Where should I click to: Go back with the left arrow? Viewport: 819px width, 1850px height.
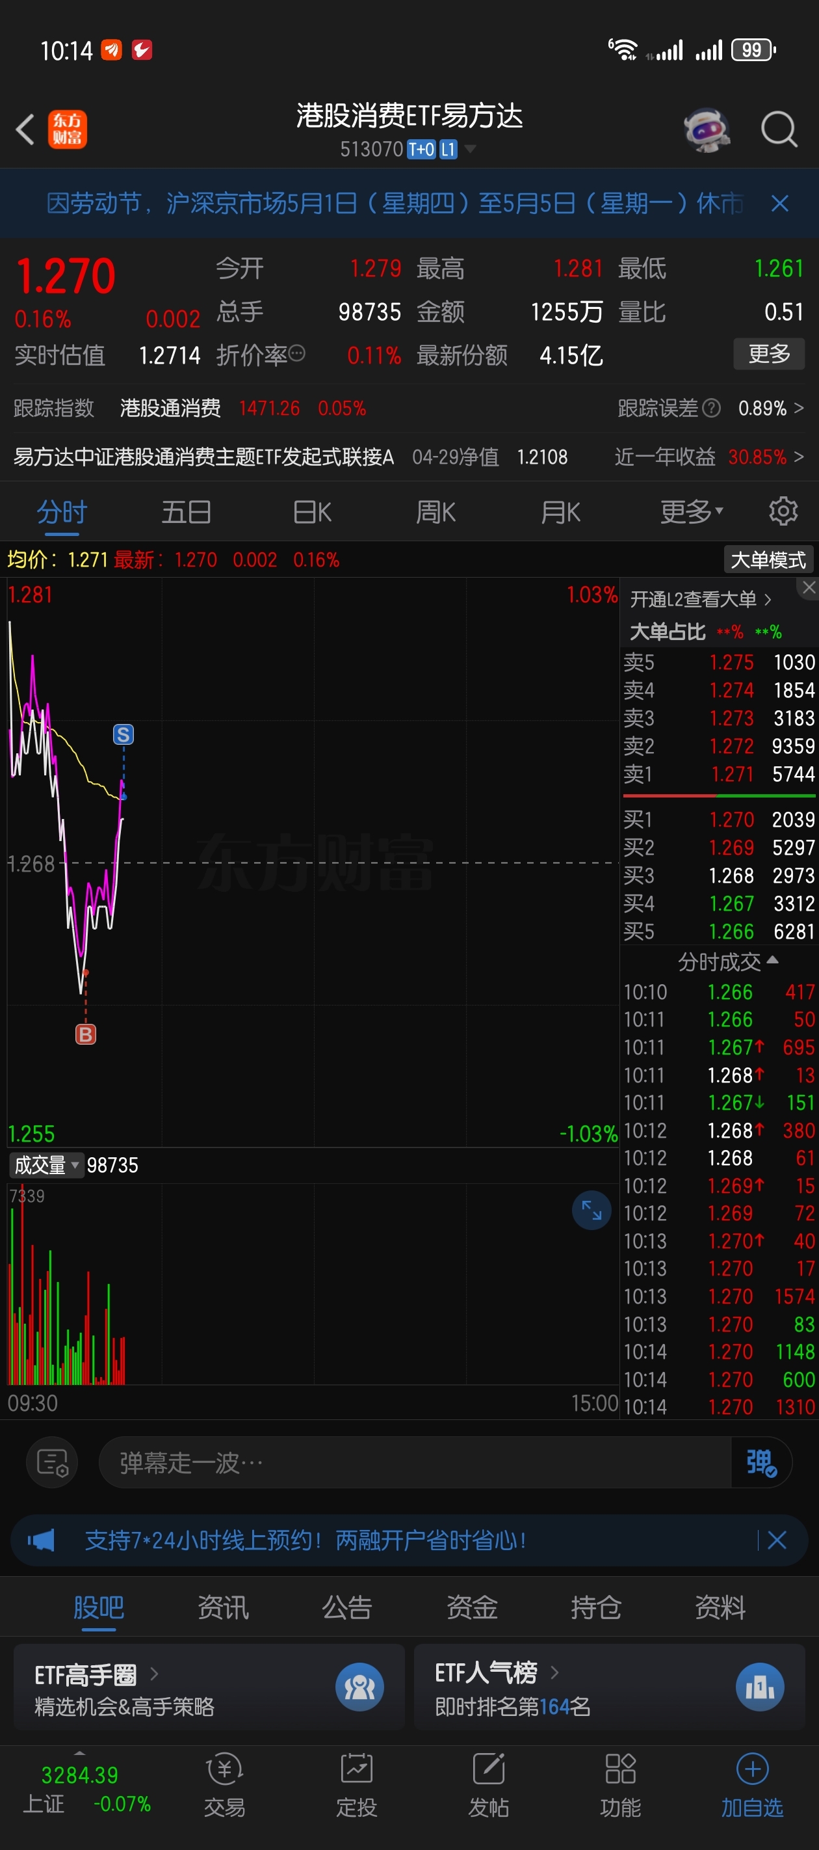25,130
